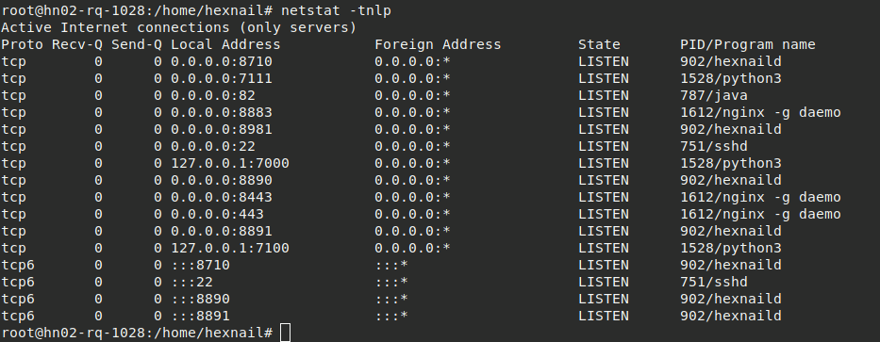Select the :::8891 tcp6 local address

200,316
